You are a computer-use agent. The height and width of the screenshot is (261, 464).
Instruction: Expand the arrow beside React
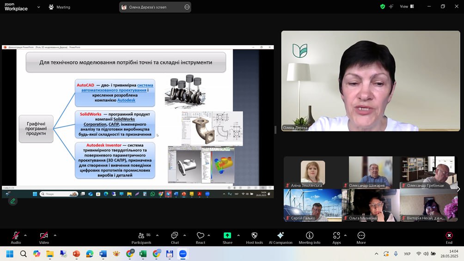(x=209, y=236)
